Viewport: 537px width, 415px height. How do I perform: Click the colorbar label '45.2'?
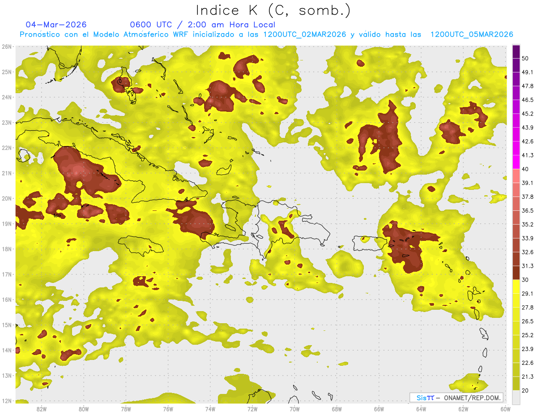528,114
